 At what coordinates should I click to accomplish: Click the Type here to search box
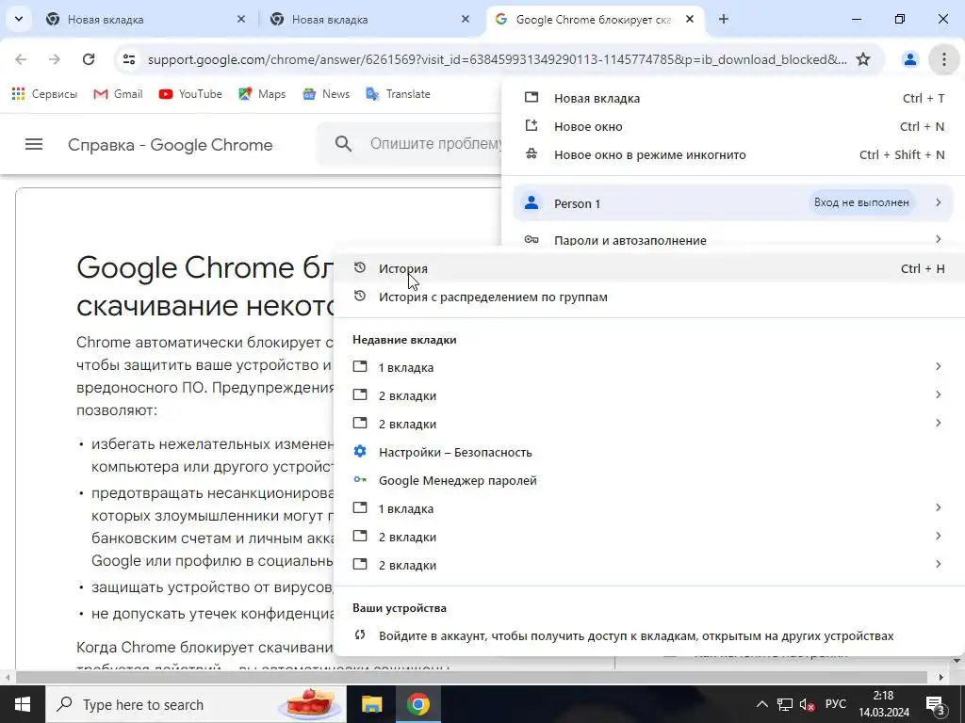click(196, 704)
